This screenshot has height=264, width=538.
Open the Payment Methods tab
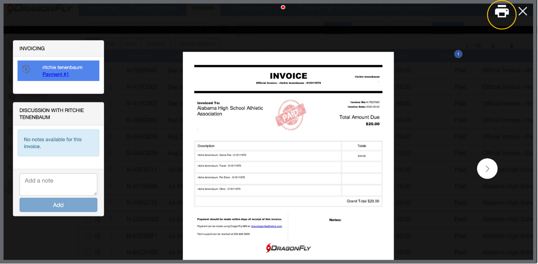coord(155,8)
